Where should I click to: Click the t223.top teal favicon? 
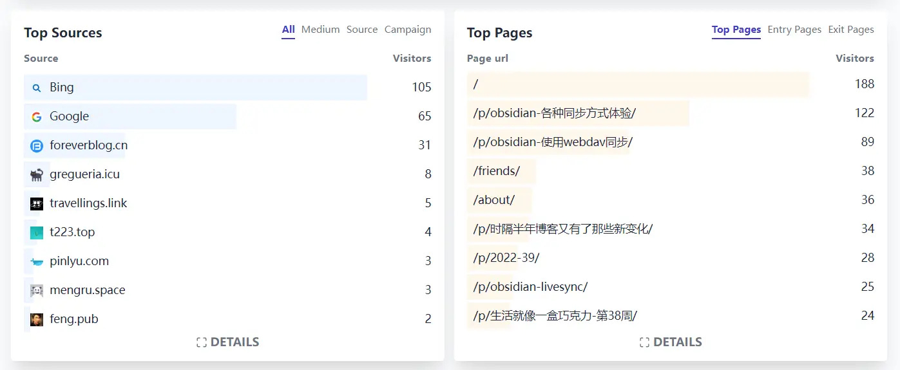(37, 232)
